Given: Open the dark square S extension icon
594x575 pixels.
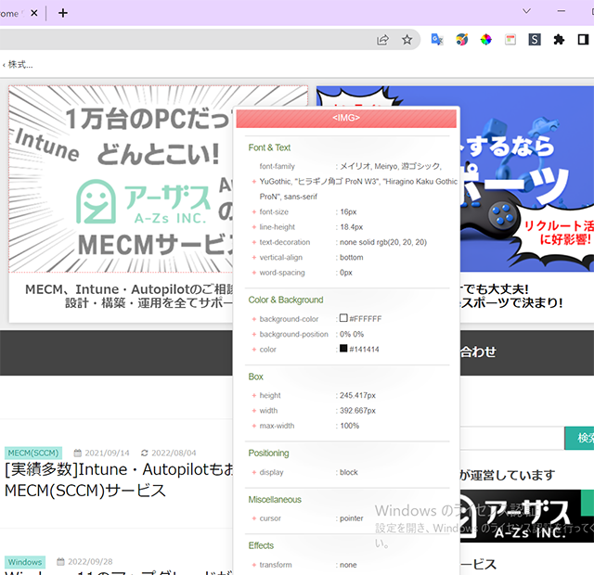Looking at the screenshot, I should point(535,40).
